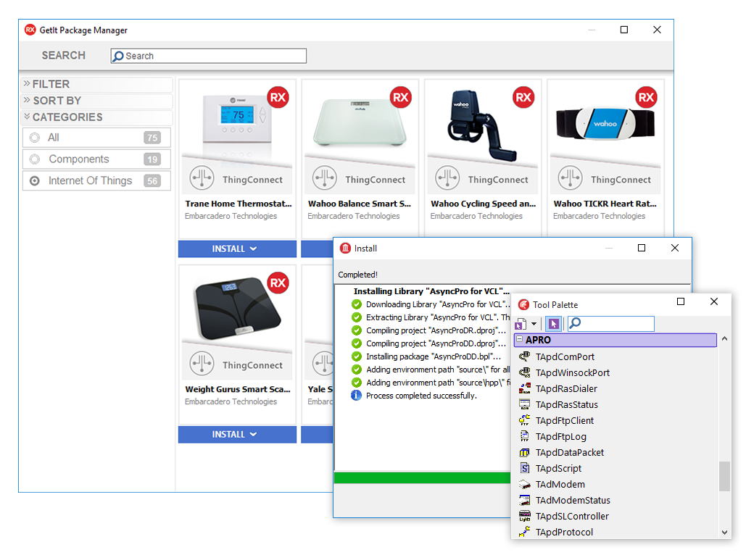
Task: Open the Wahoo TICKR Heart Rate package title
Action: coord(605,204)
